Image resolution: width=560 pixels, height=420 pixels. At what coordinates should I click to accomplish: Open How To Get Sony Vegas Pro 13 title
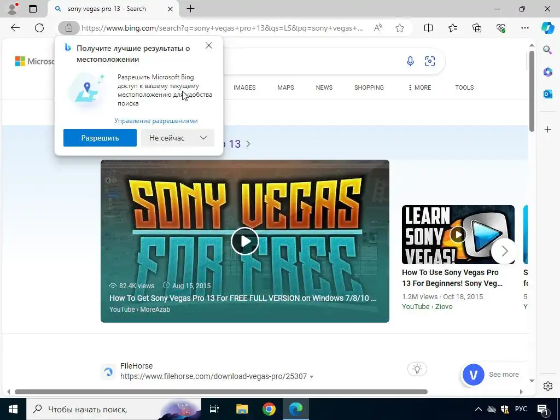tap(243, 298)
